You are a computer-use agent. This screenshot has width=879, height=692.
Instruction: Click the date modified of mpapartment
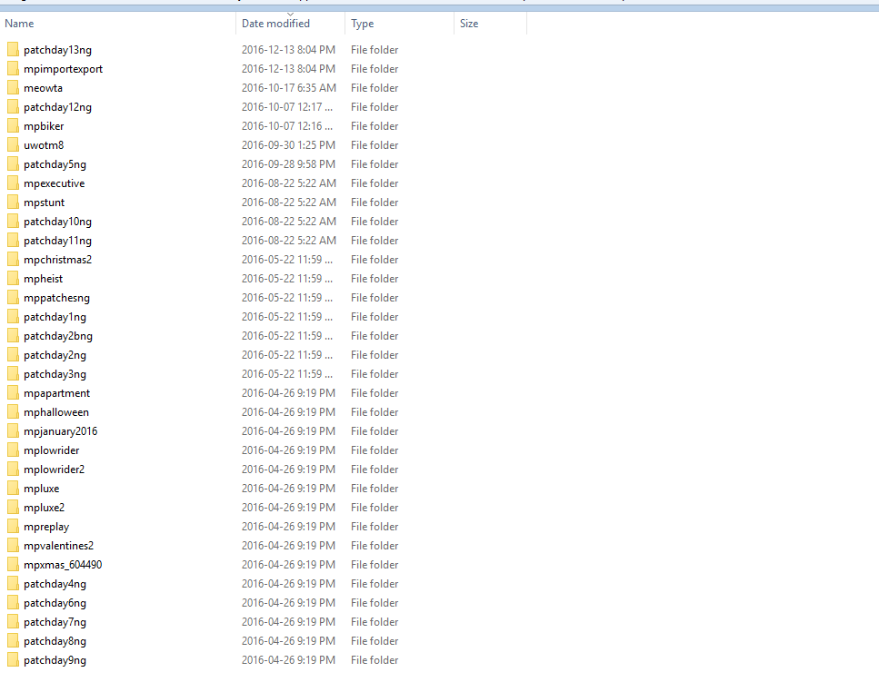pos(288,393)
